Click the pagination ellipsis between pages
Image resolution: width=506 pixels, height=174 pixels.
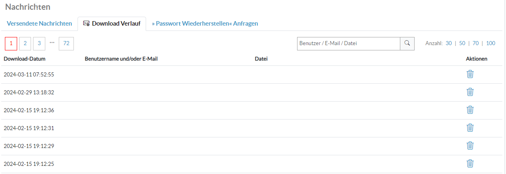[52, 42]
